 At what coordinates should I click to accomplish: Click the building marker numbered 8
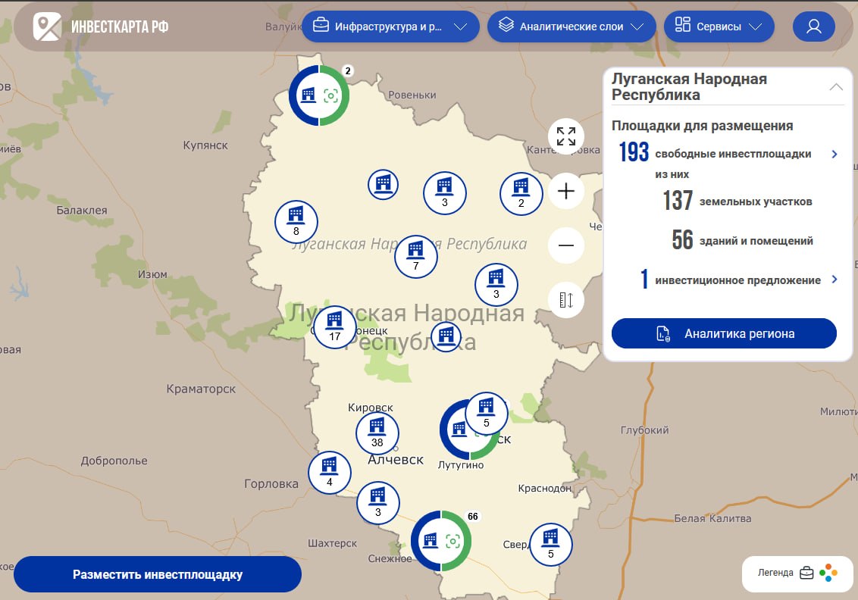296,222
